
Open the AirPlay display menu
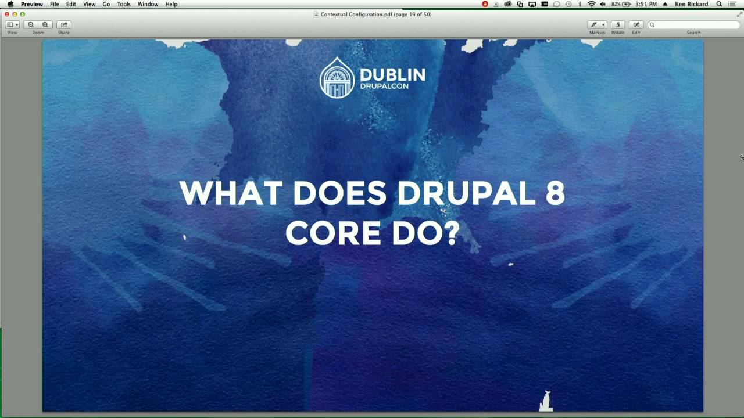pyautogui.click(x=532, y=4)
